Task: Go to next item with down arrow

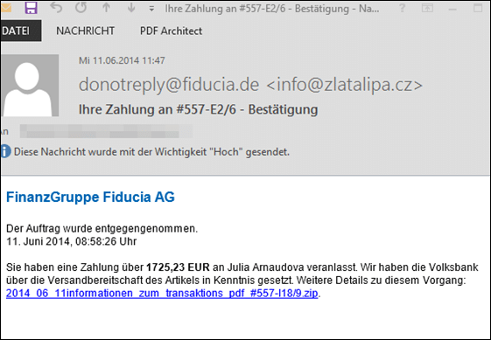Action: [131, 8]
